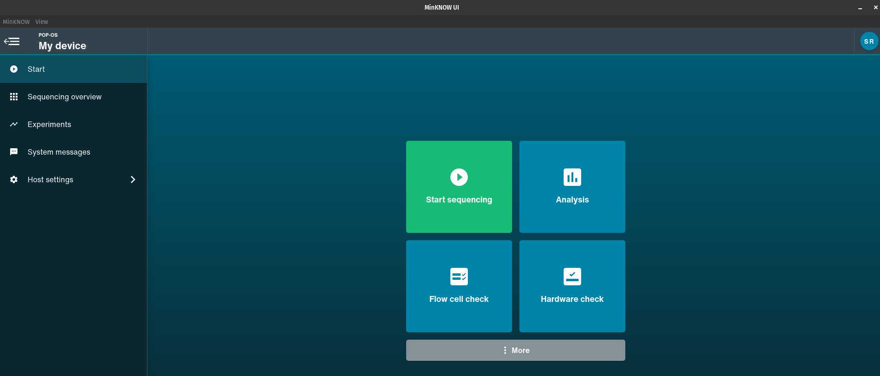Open the SR user profile avatar
The image size is (880, 376).
coord(869,41)
